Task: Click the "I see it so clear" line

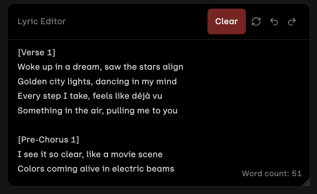Action: coord(90,154)
